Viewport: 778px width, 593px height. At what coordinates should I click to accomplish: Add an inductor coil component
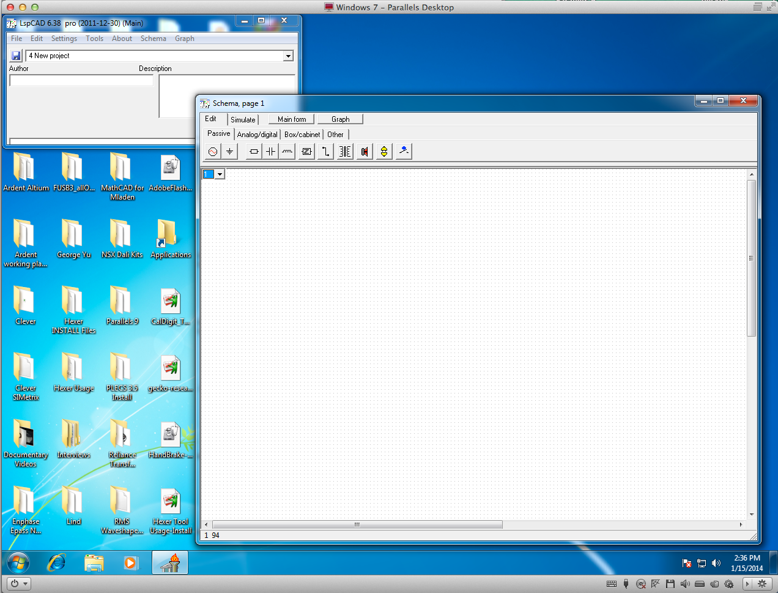click(x=287, y=151)
